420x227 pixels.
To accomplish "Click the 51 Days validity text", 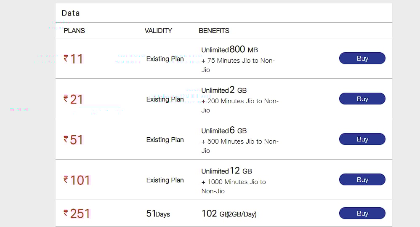I will (x=158, y=214).
